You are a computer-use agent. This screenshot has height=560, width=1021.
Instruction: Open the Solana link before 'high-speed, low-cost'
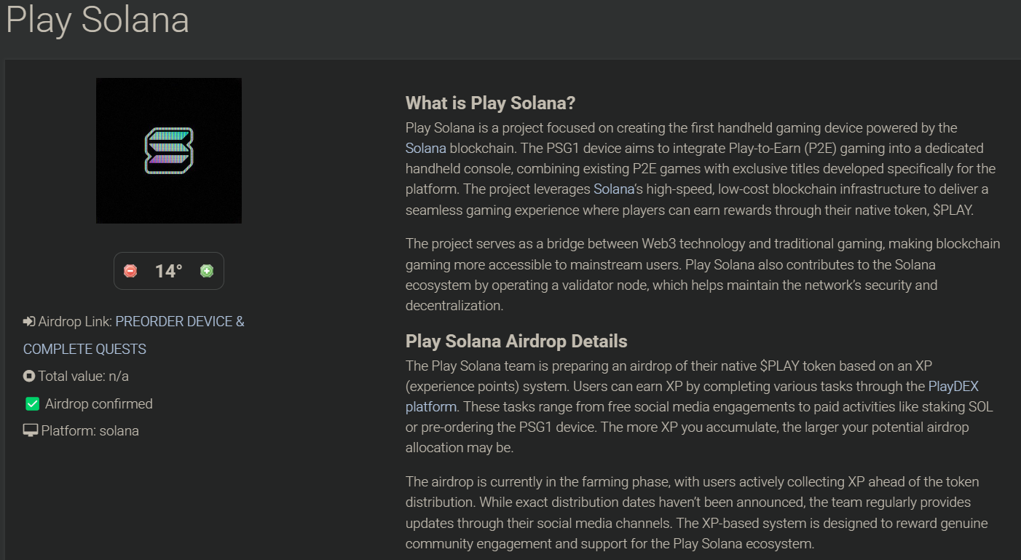(614, 189)
